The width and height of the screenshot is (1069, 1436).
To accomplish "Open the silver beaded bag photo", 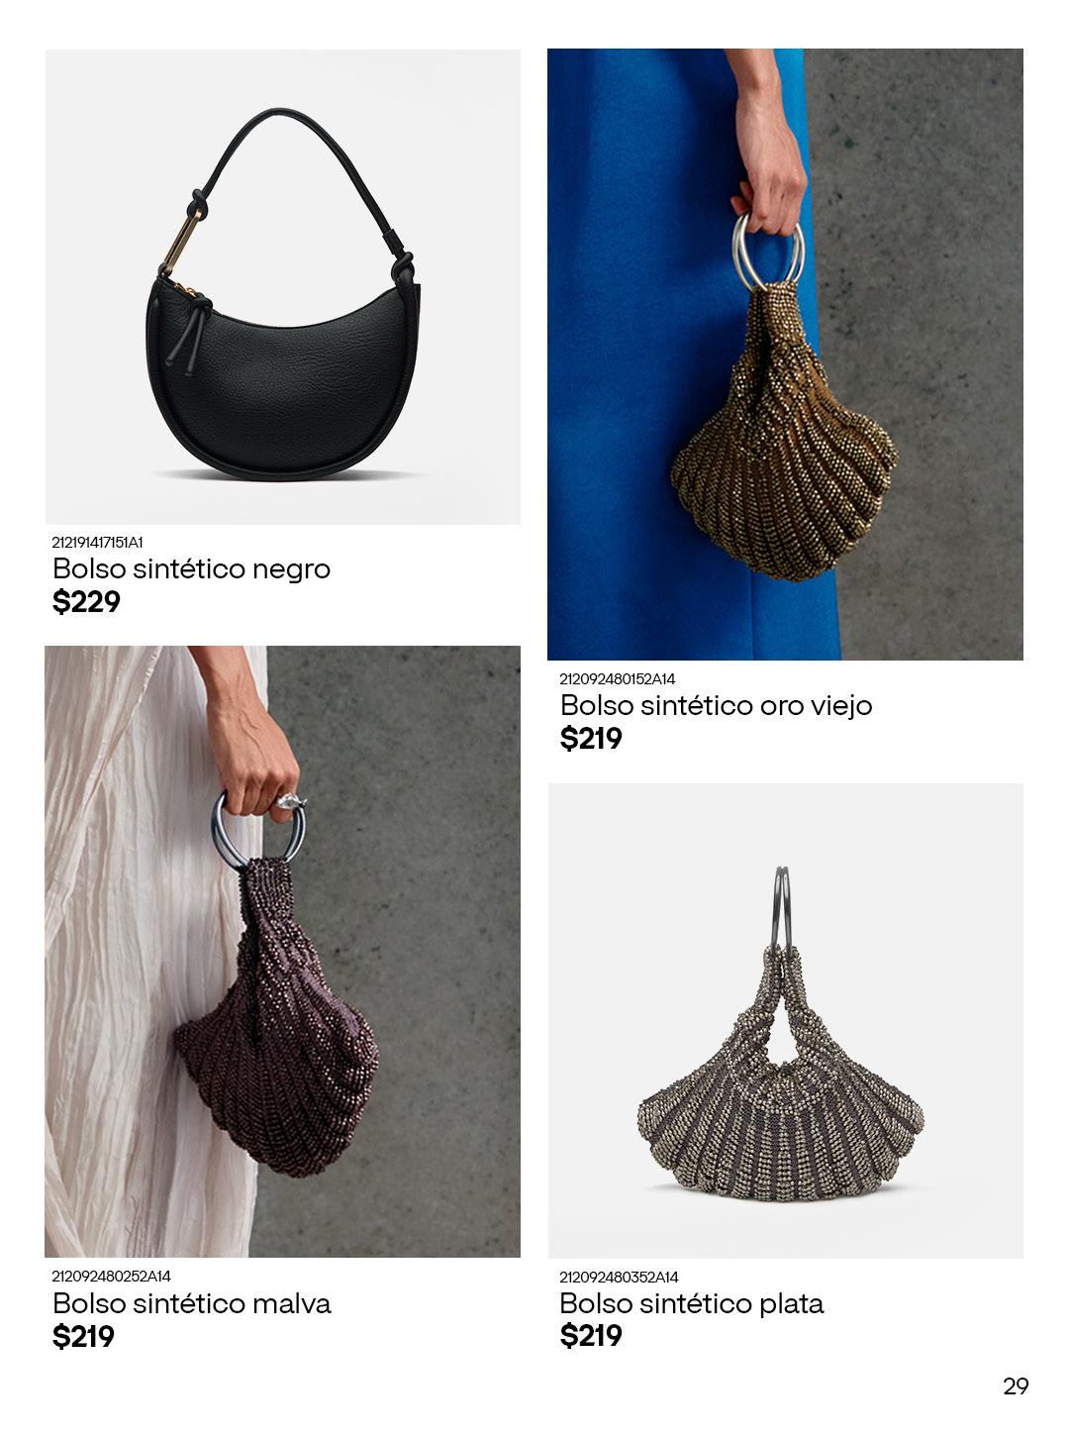I will (786, 1021).
